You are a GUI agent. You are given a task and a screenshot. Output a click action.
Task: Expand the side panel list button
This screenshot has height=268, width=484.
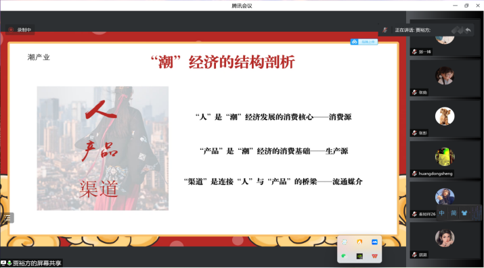(x=7, y=218)
